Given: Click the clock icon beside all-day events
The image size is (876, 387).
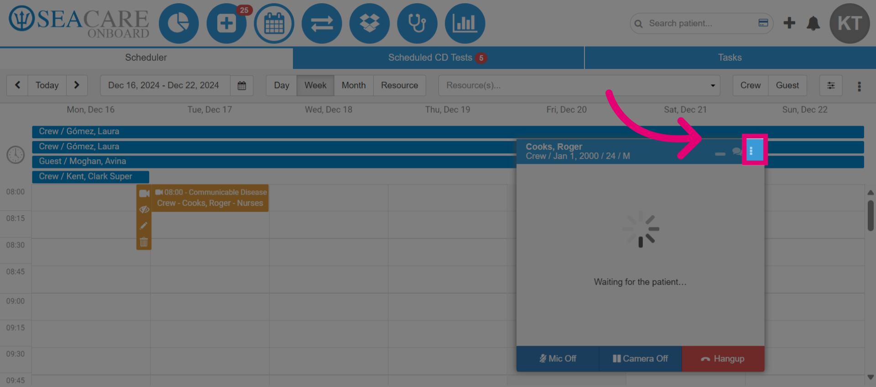Looking at the screenshot, I should pyautogui.click(x=16, y=155).
